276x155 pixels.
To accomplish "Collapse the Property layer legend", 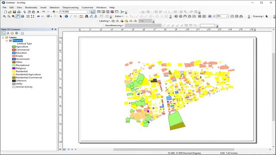I will [7, 40].
